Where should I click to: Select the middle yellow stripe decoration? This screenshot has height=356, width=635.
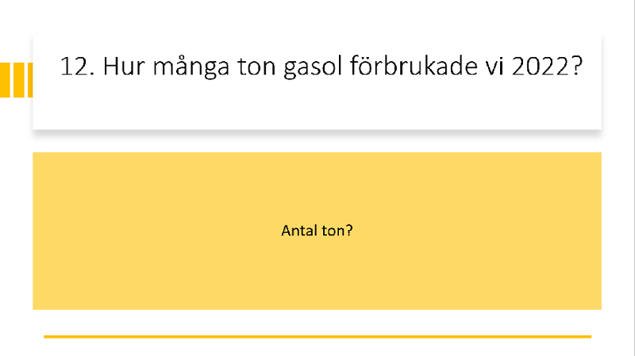coord(19,80)
